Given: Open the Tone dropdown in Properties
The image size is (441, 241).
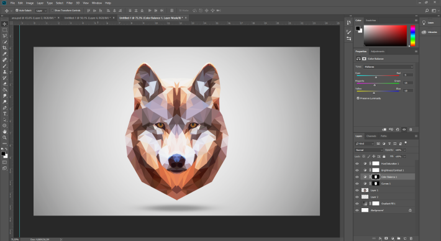Looking at the screenshot, I should [388, 66].
